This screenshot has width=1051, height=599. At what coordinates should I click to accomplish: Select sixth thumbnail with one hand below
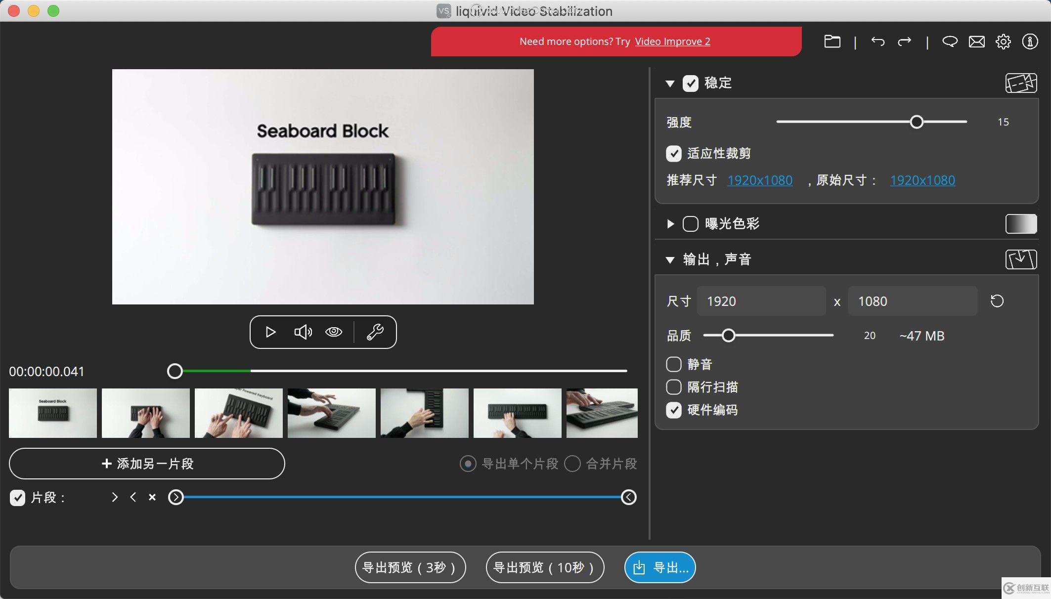click(518, 413)
